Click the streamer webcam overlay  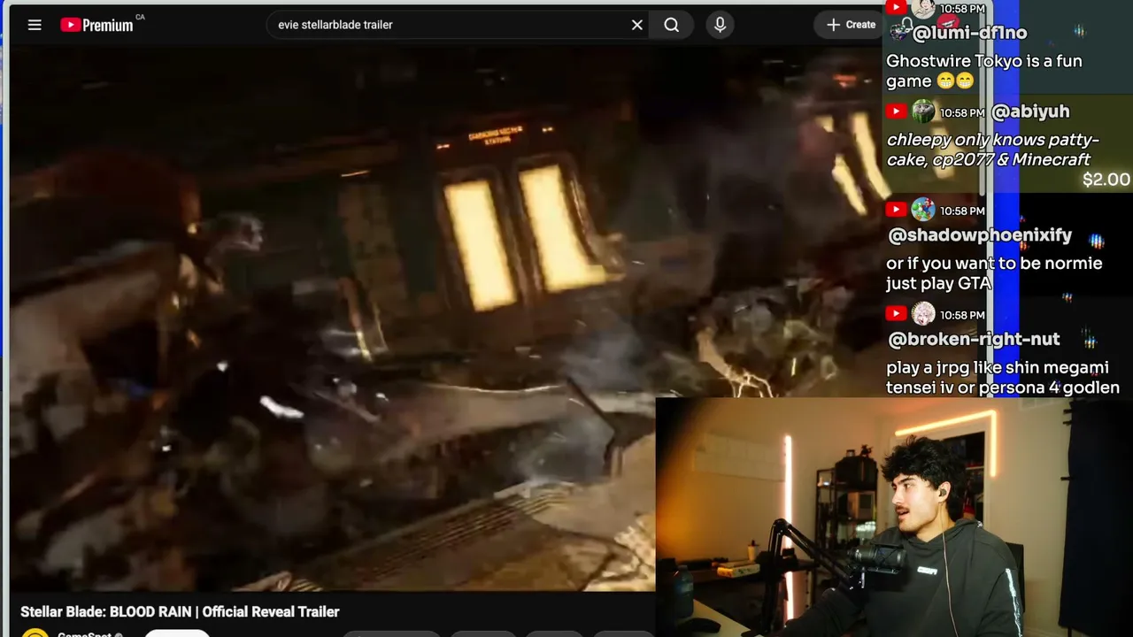point(894,517)
